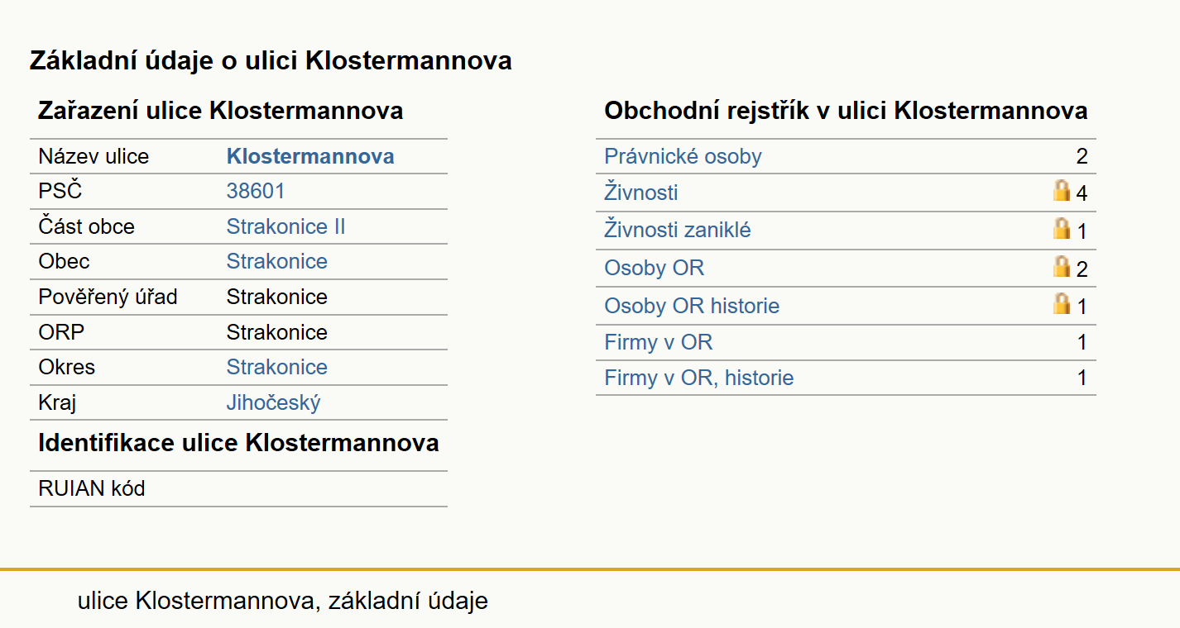The width and height of the screenshot is (1180, 628).
Task: Open the Obec Strakonice link
Action: pos(277,261)
